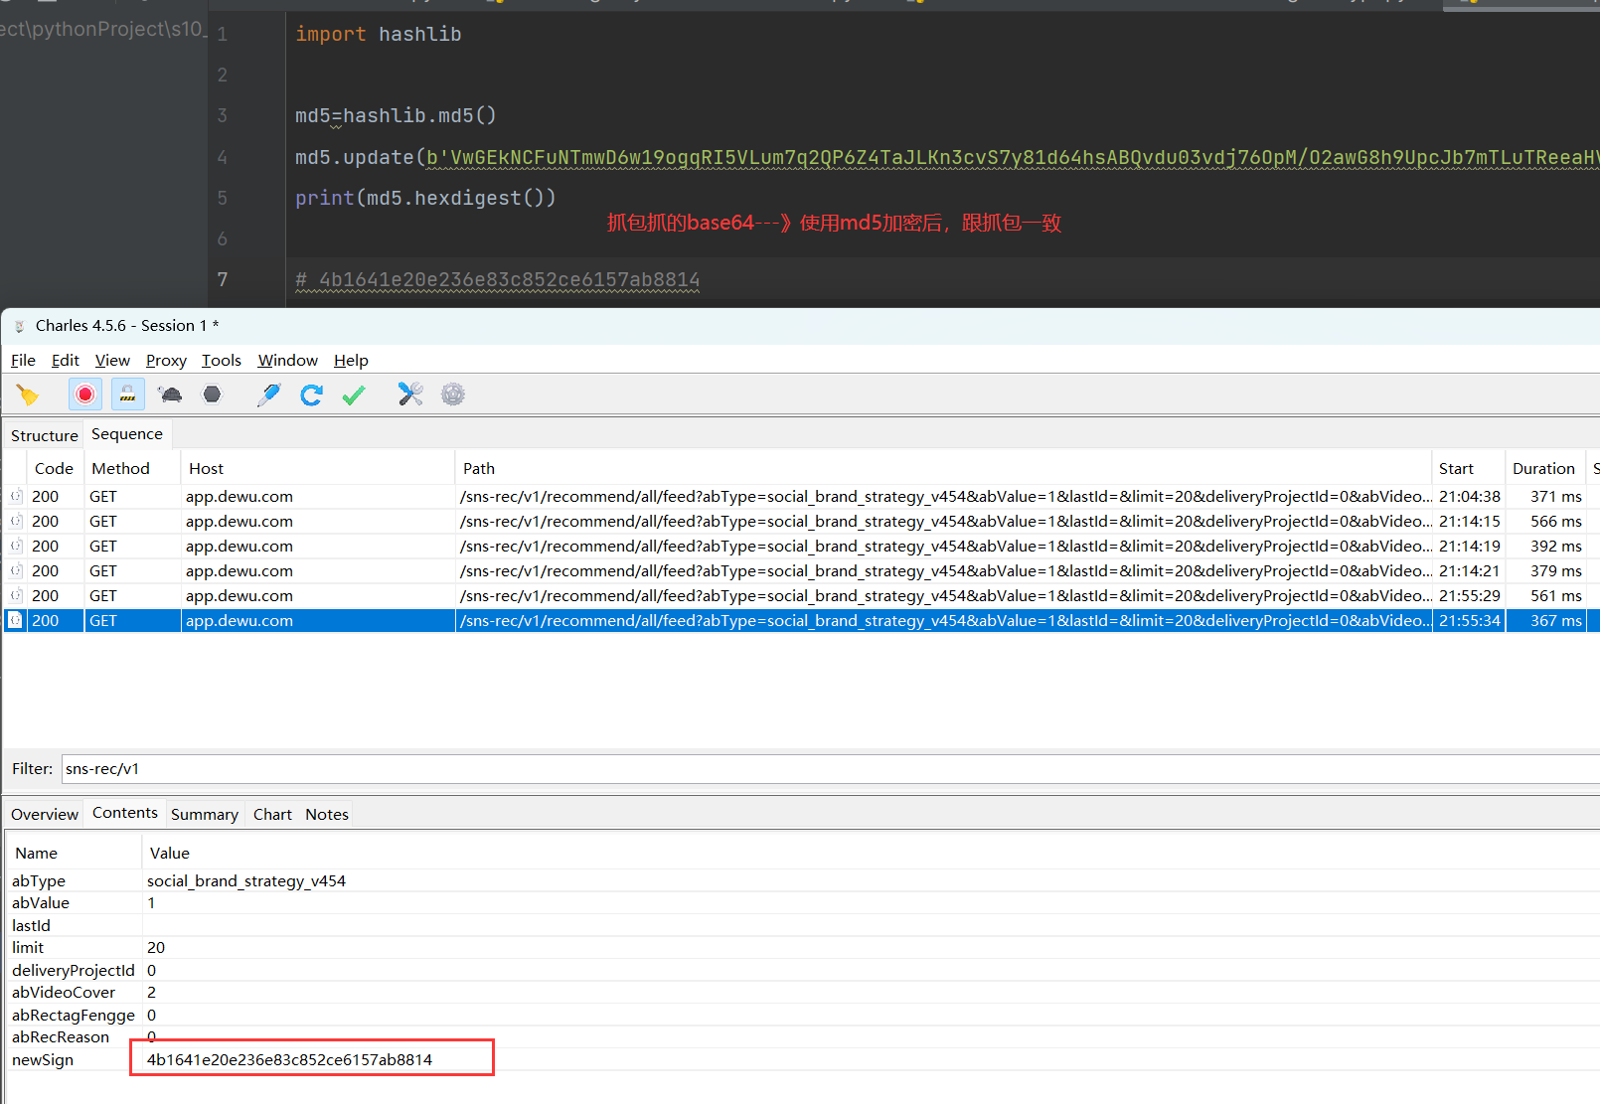Click the Compose pen icon
1600x1104 pixels.
(x=268, y=395)
